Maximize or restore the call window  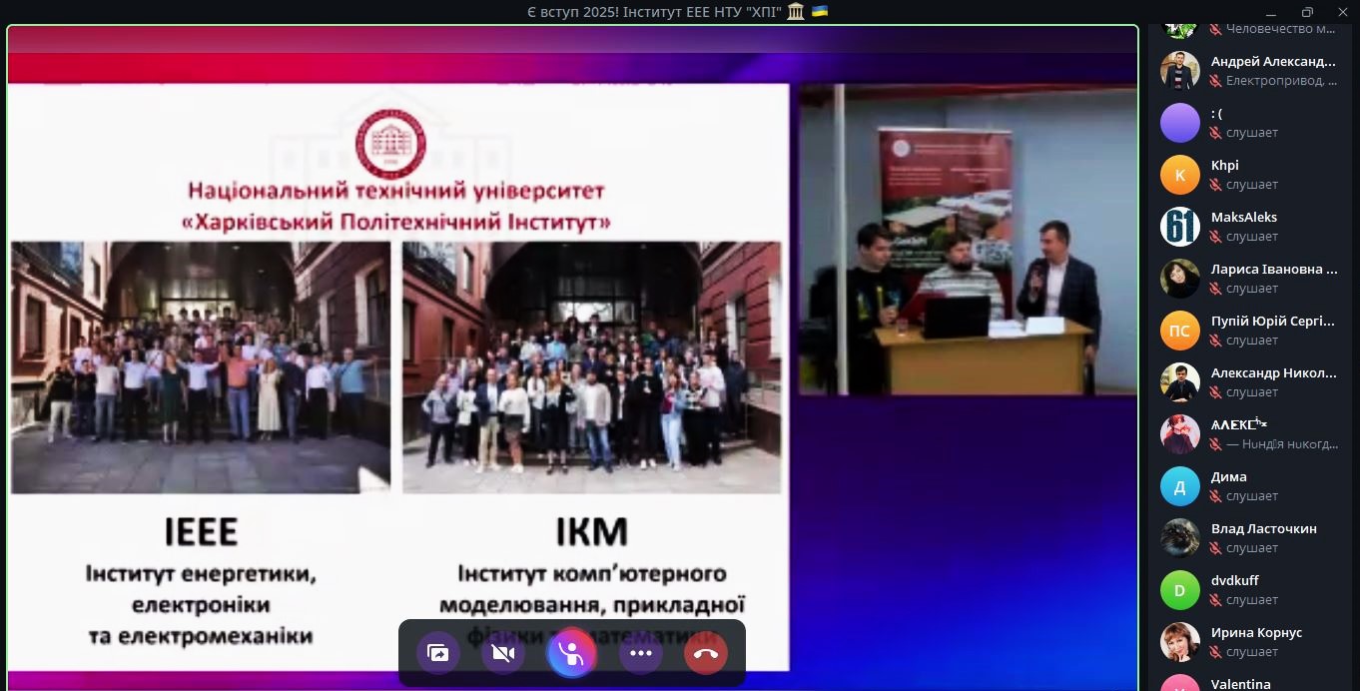point(1307,12)
